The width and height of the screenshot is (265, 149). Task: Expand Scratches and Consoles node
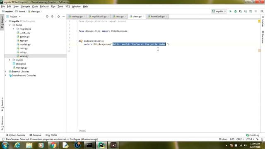[x=5, y=75]
